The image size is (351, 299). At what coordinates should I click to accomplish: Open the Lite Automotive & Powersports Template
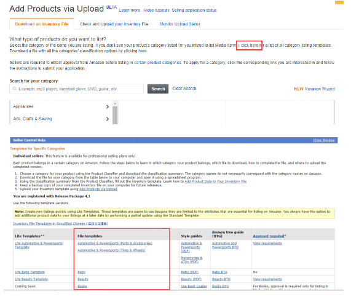(39, 245)
